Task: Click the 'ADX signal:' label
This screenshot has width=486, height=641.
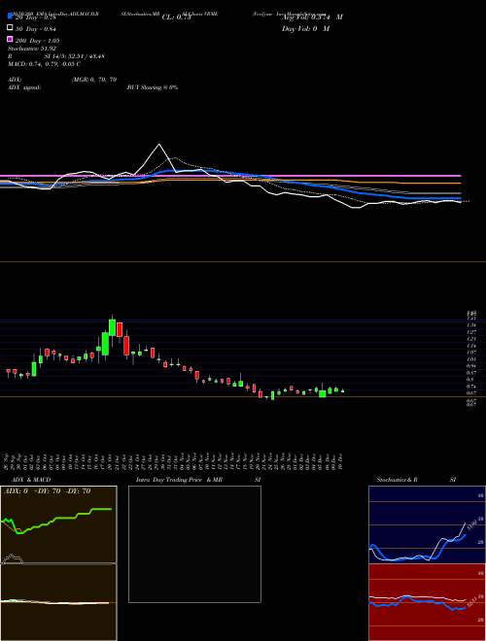Action: coord(24,87)
